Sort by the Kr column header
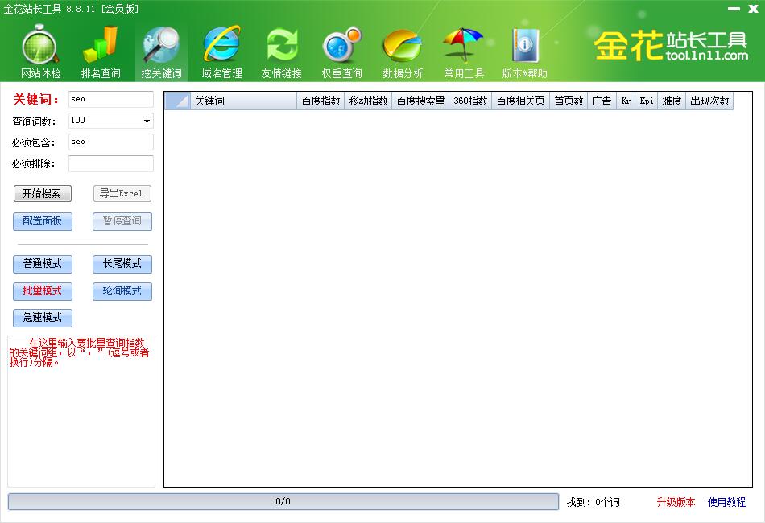This screenshot has width=765, height=523. 626,101
